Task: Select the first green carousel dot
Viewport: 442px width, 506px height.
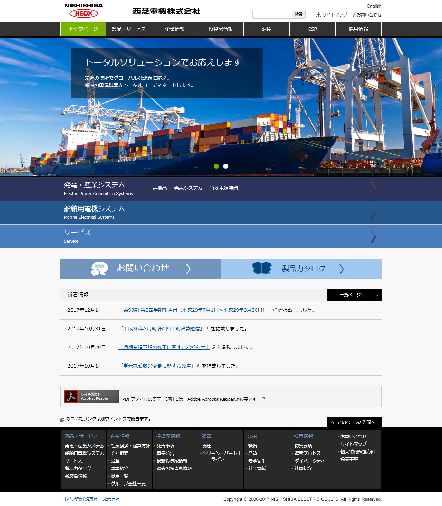Action: [x=216, y=166]
